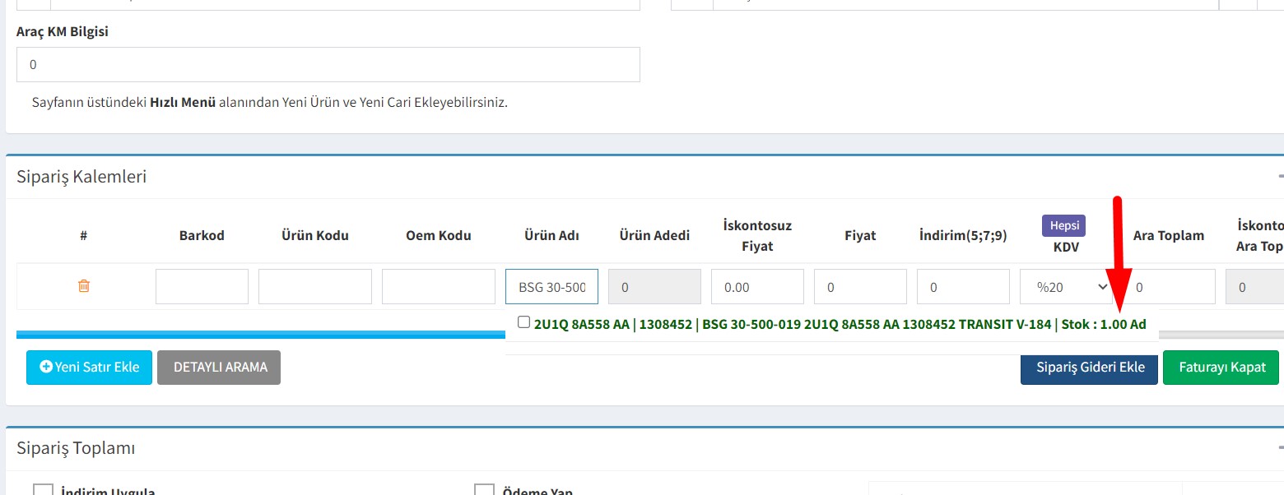Collapse the Sipariş Toplamı panel

point(1280,447)
